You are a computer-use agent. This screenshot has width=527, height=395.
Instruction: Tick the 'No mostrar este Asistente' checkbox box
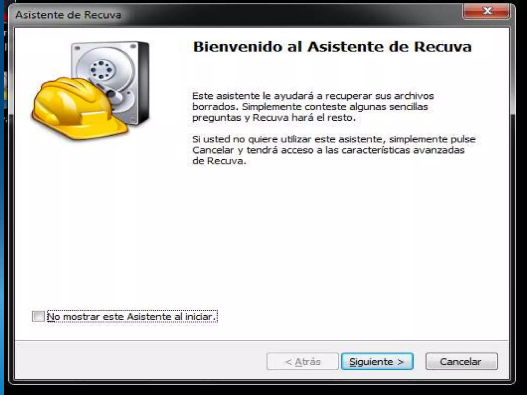[x=38, y=316]
